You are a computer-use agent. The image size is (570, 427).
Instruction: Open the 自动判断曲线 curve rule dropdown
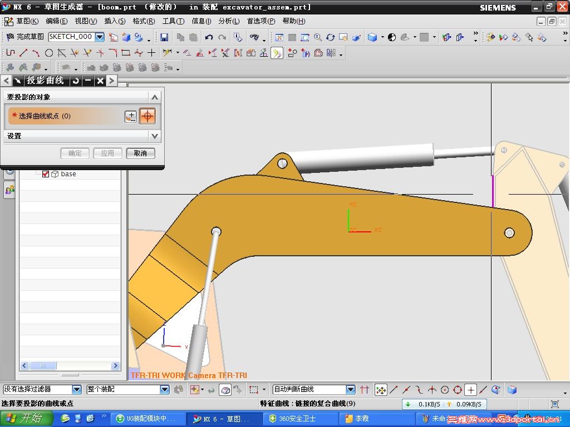[351, 390]
